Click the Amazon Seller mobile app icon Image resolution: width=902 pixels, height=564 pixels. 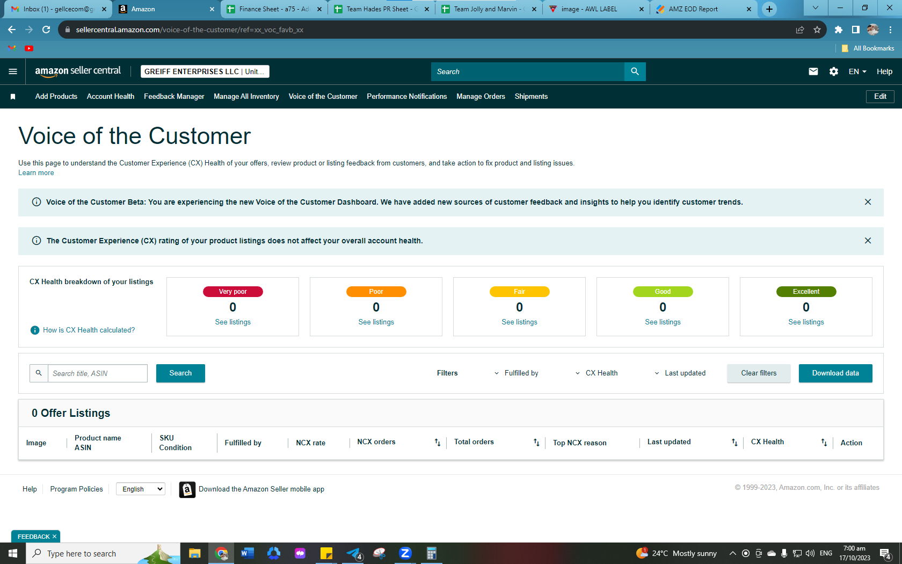tap(187, 489)
